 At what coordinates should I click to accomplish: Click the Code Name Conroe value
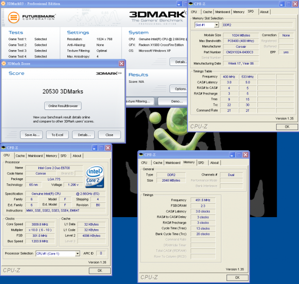[x=41, y=174]
